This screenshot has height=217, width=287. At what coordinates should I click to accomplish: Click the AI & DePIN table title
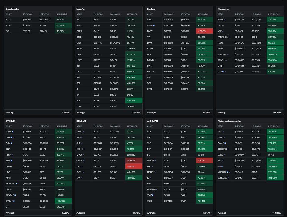tap(152, 121)
